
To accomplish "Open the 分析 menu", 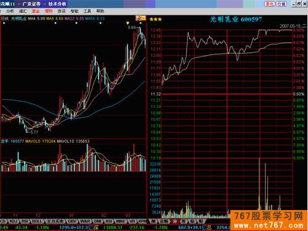I will (10, 11).
